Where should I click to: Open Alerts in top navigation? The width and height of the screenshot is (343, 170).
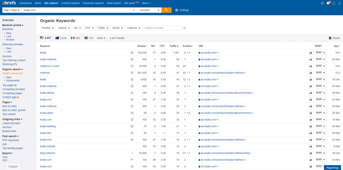pos(38,3)
